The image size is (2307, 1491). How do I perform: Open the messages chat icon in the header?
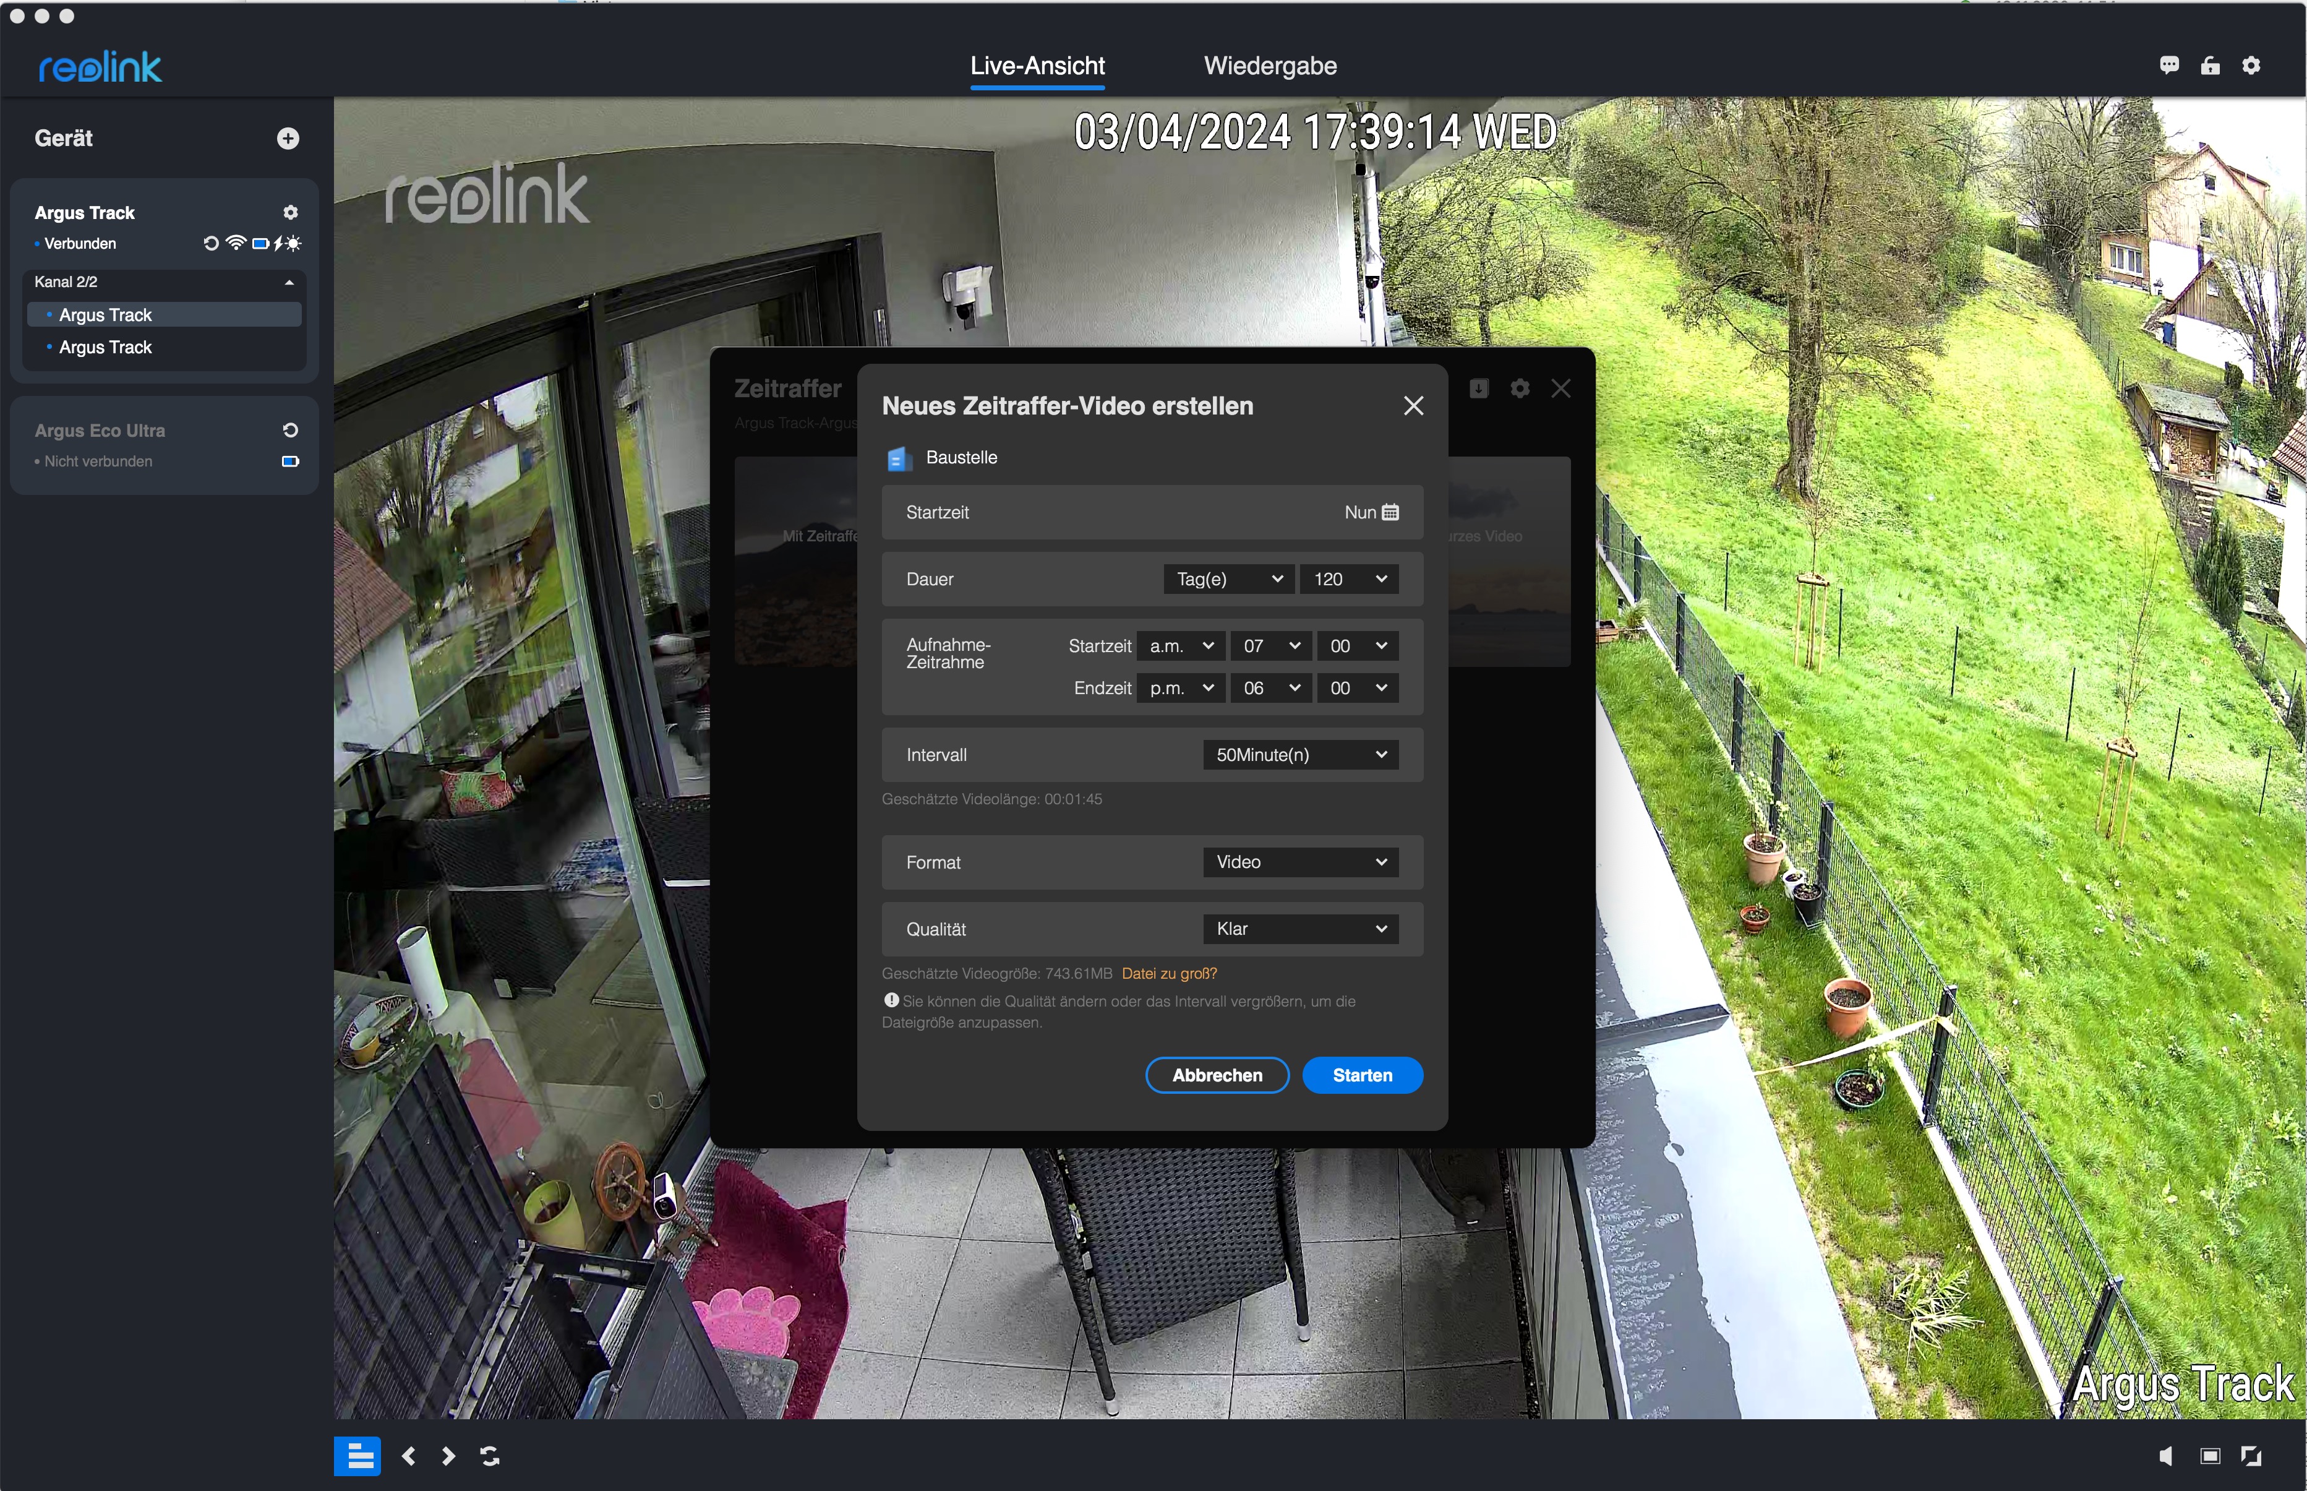[2168, 66]
